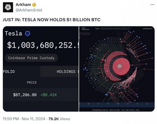Screen dimensions: 157x124
Task: Switch to the Holdings tab
Action: 66,71
